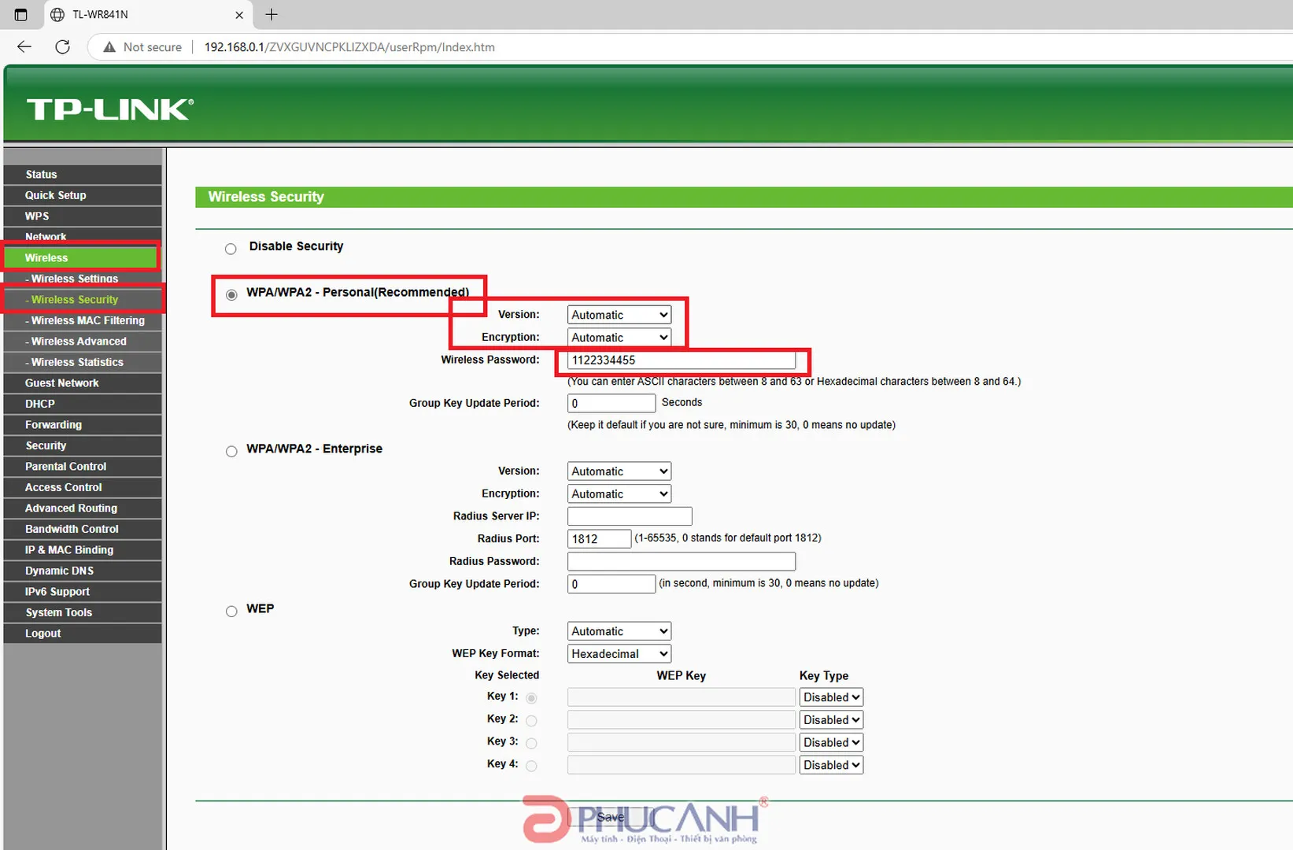Open Wireless Security submenu
This screenshot has width=1293, height=850.
coord(83,300)
